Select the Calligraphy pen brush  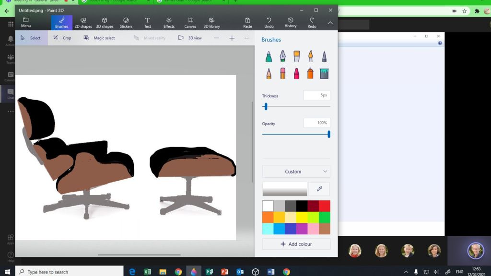coord(282,57)
